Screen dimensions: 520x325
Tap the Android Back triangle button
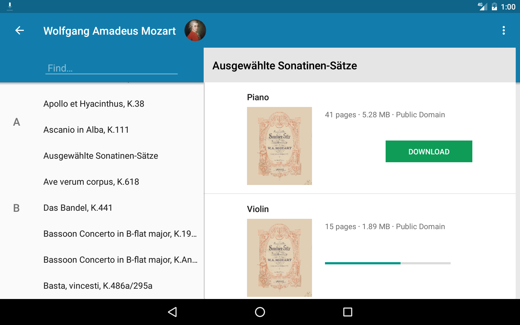coord(173,312)
